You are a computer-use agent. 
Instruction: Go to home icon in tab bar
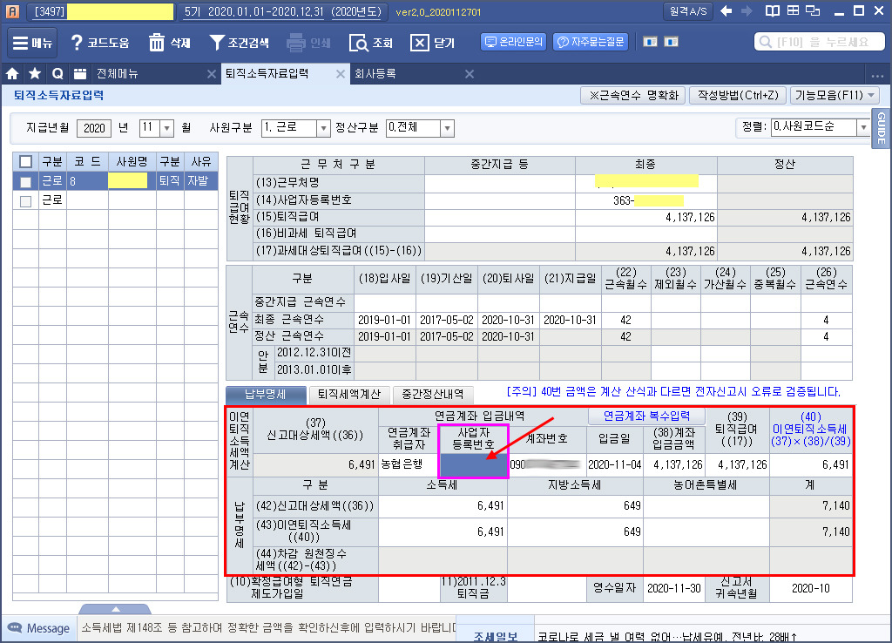(12, 74)
